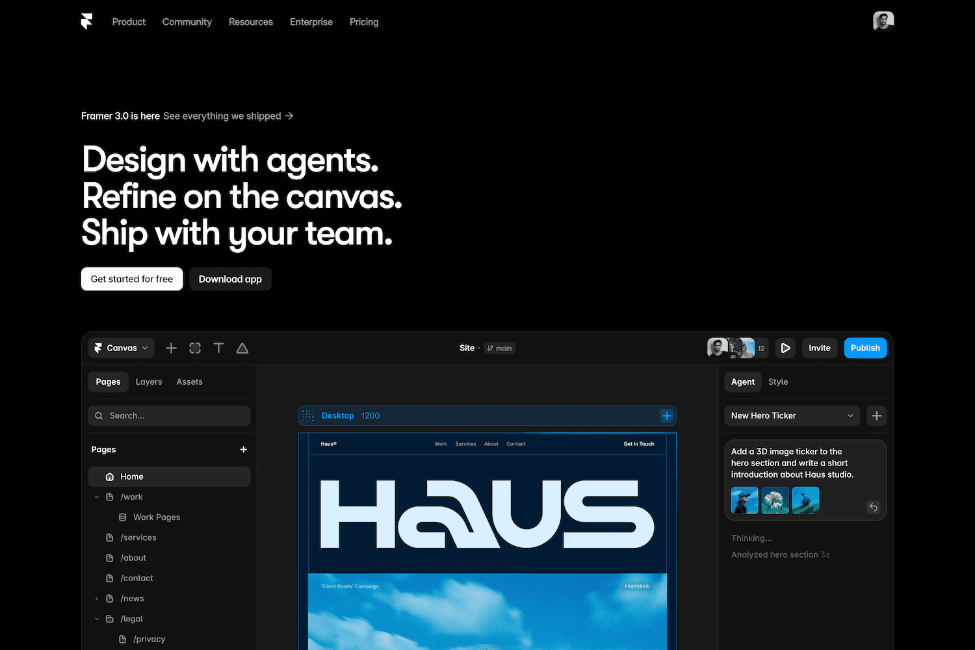
Task: Add a new page with plus icon
Action: click(244, 449)
